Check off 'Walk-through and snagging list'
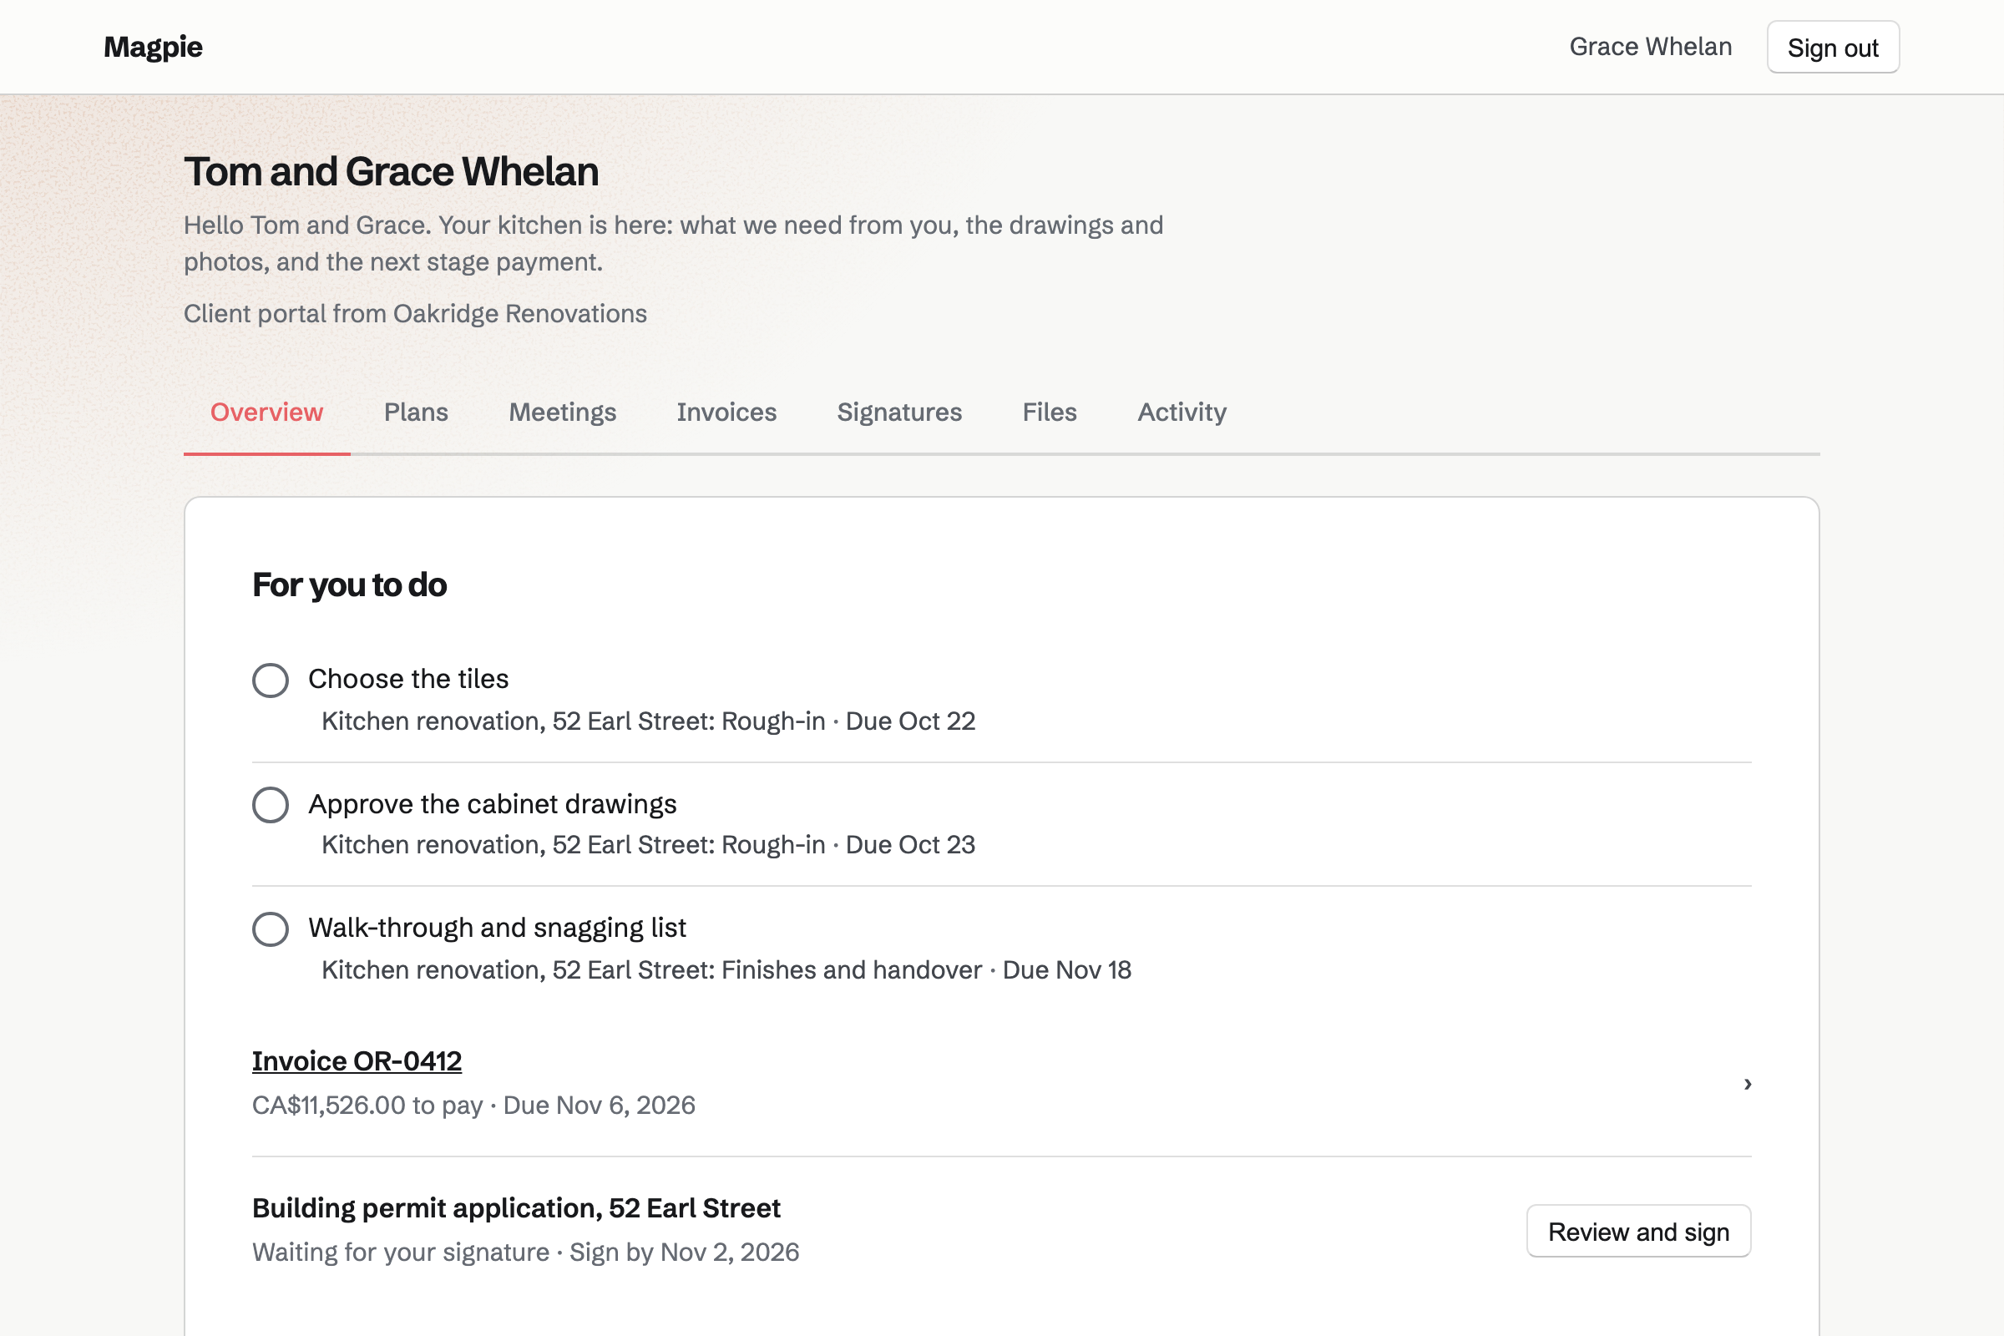The image size is (2004, 1336). point(270,929)
